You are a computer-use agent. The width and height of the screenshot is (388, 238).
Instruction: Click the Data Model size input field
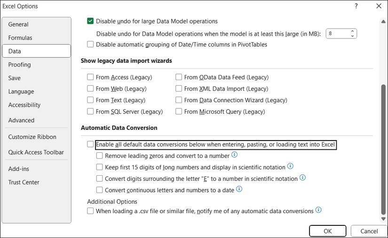pos(338,34)
